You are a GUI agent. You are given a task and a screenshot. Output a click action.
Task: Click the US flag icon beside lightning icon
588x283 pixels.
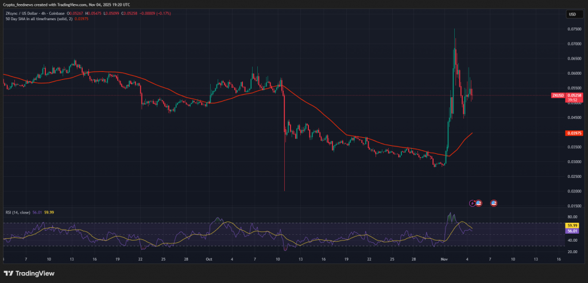pyautogui.click(x=478, y=203)
